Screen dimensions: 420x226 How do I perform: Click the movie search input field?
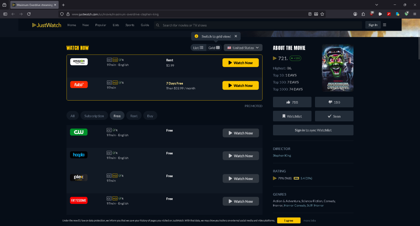(258, 25)
